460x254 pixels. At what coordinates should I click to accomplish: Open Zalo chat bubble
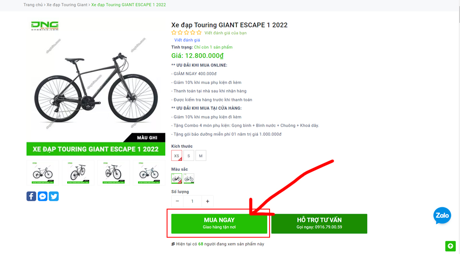pyautogui.click(x=442, y=215)
